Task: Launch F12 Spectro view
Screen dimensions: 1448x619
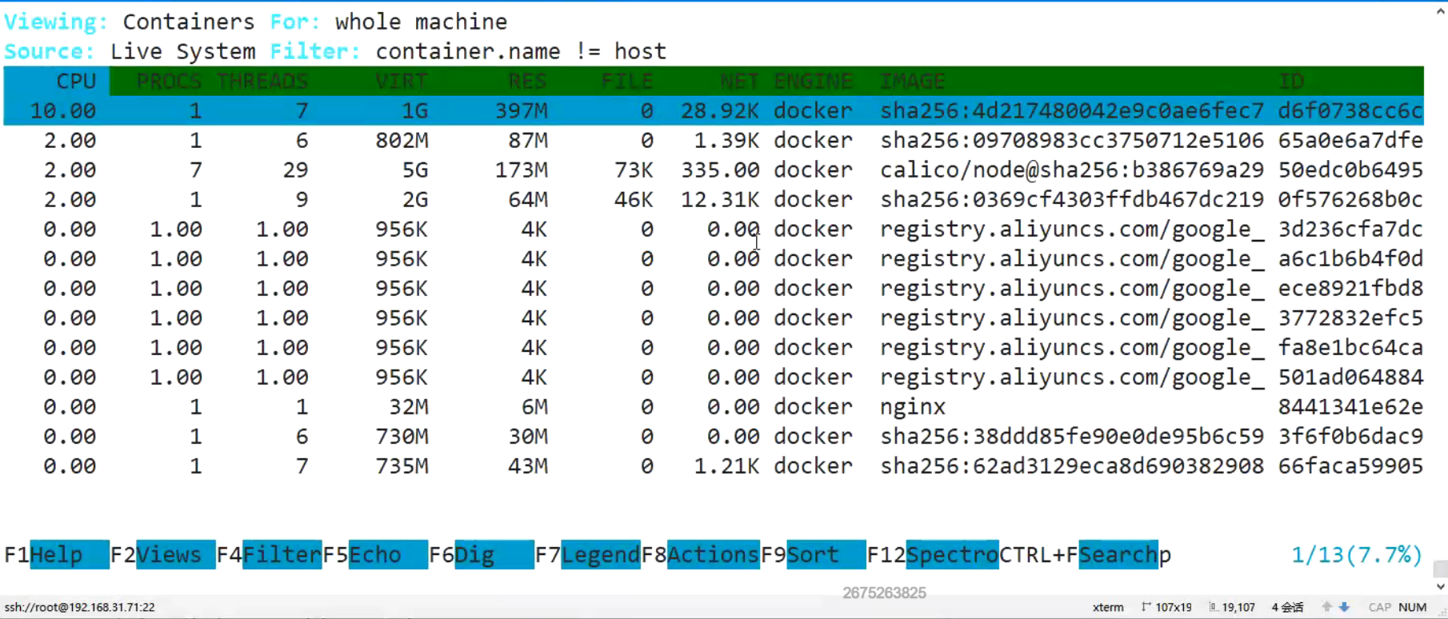Action: pos(933,554)
